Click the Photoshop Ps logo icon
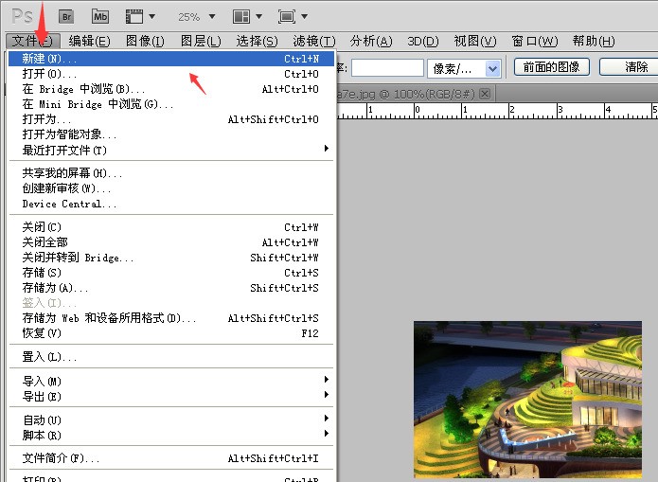The width and height of the screenshot is (658, 482). [x=22, y=17]
